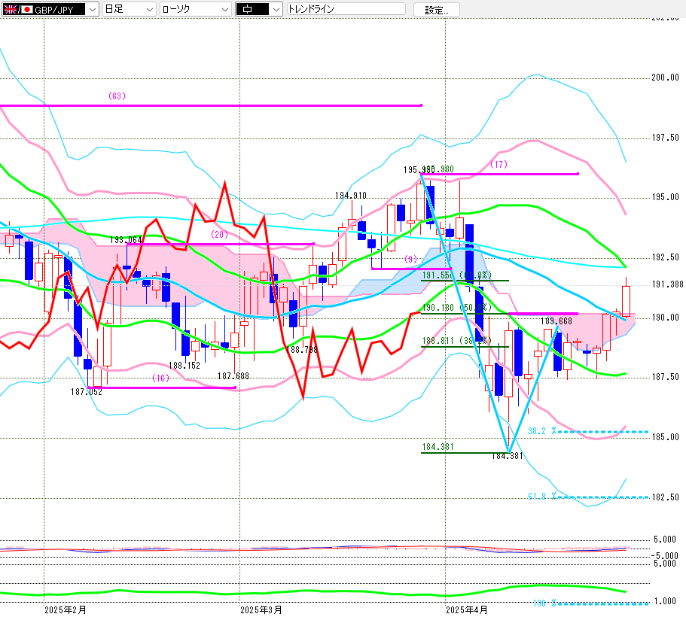The image size is (686, 617).
Task: Click the 1.000 indicator axis label
Action: pos(665,601)
